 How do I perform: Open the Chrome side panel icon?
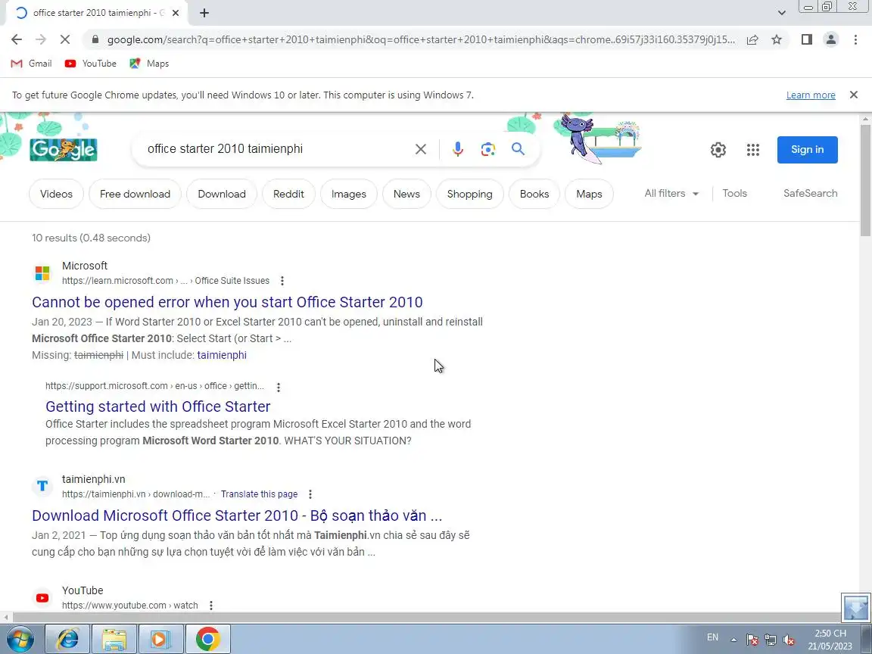[806, 39]
